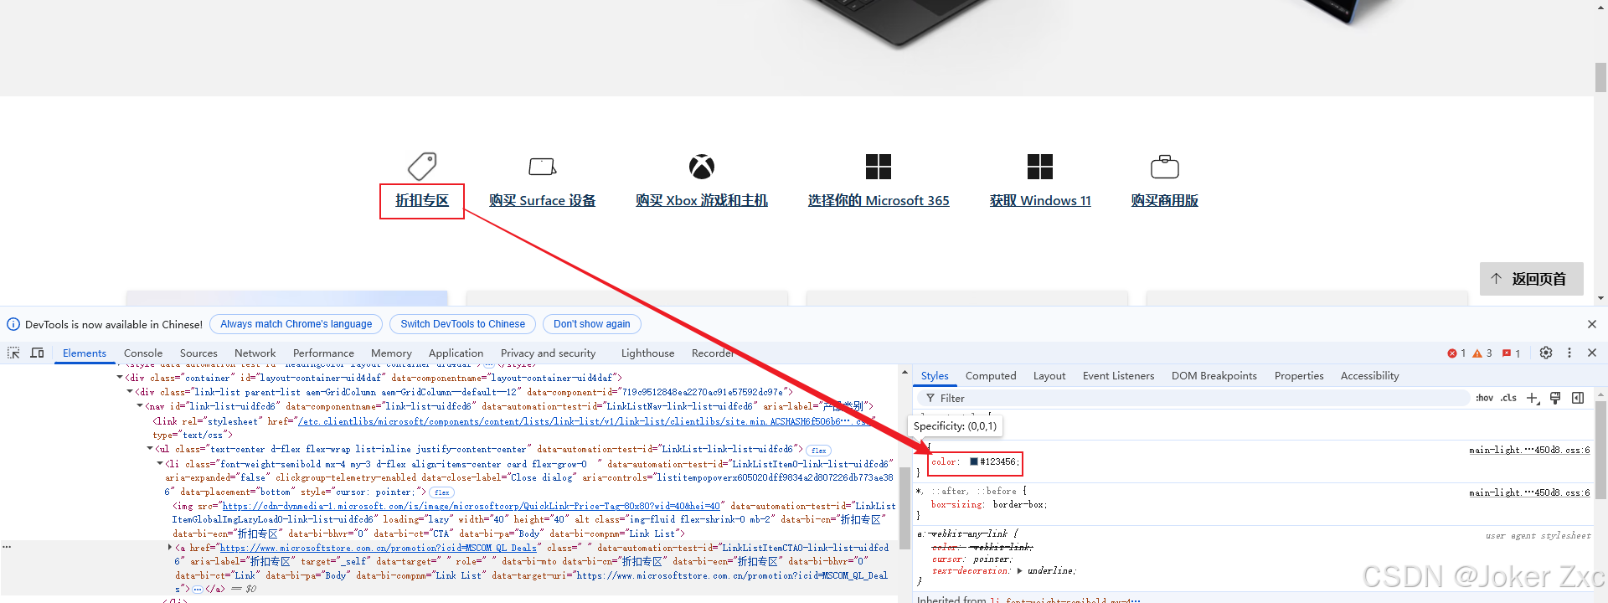
Task: Click Always match Chrome's language button
Action: [x=296, y=324]
